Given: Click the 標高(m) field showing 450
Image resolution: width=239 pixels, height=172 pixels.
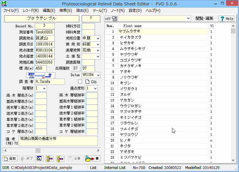Looking at the screenshot, I should click(x=41, y=68).
